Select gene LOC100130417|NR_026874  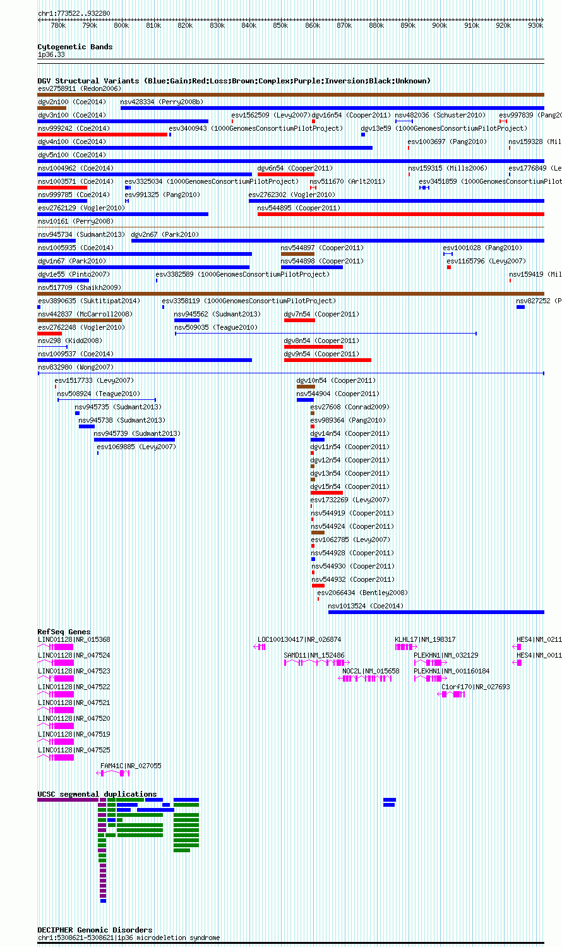click(299, 639)
